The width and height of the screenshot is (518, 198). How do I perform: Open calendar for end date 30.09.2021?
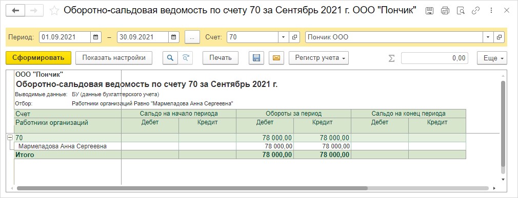pyautogui.click(x=174, y=37)
